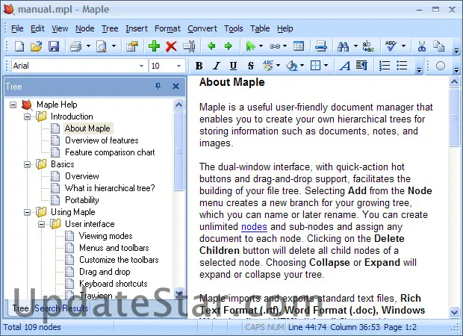
Task: Collapse the Maple Help root node
Action: [x=13, y=105]
